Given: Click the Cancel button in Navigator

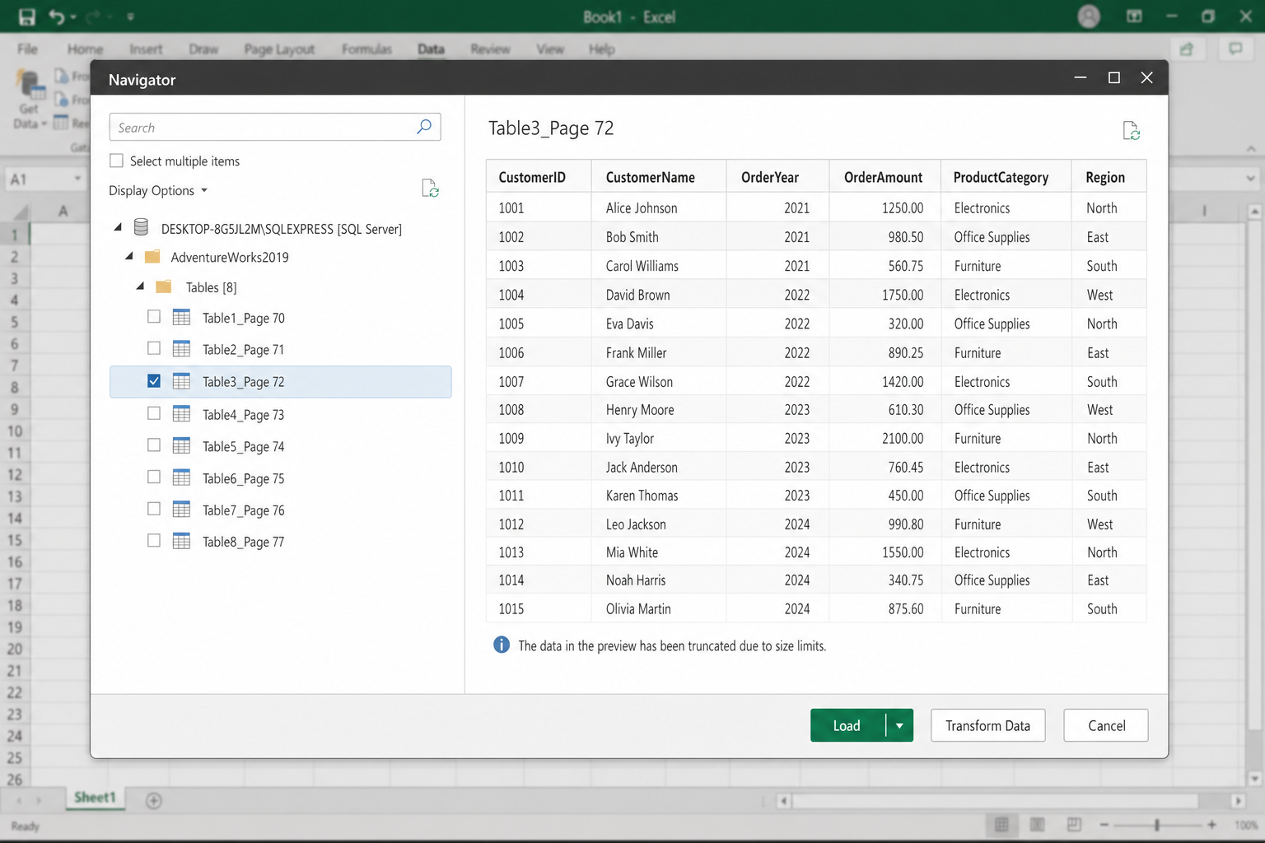Looking at the screenshot, I should pos(1105,725).
